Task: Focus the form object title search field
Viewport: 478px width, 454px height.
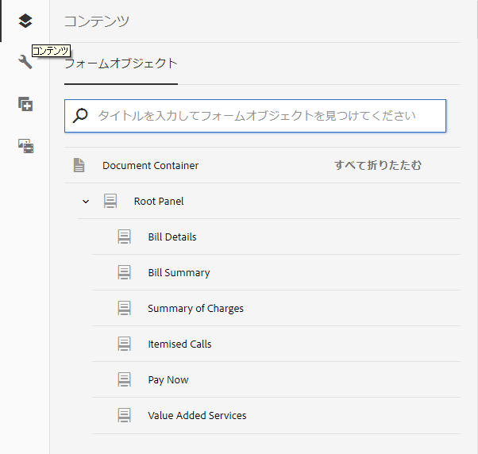Action: tap(255, 116)
